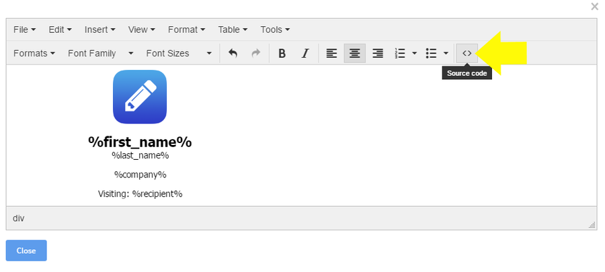The height and width of the screenshot is (272, 605).
Task: Select the div element path in status bar
Action: click(19, 218)
